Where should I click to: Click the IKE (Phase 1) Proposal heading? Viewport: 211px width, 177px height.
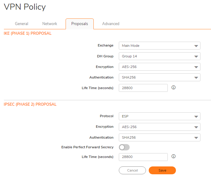(x=28, y=34)
